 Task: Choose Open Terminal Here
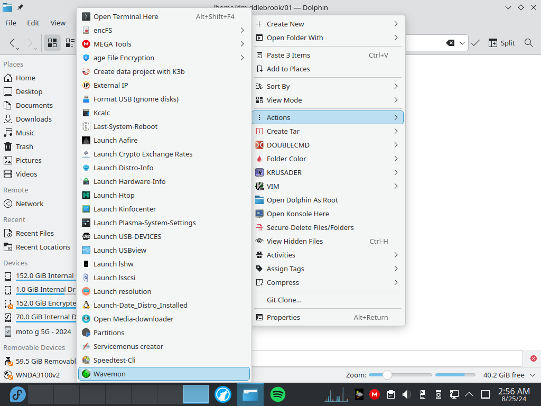(164, 16)
